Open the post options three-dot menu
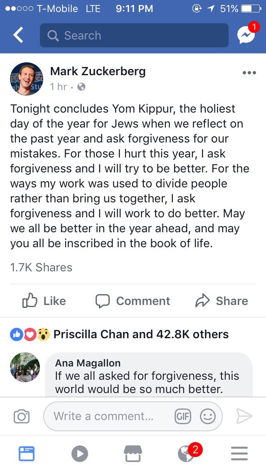The image size is (266, 472). [249, 73]
